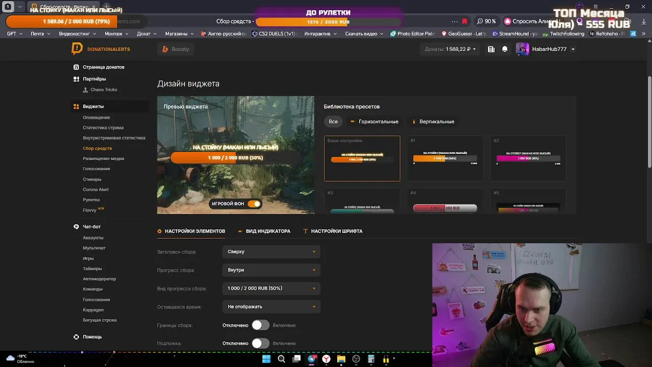Open the CS2 DUELS (1v1) bookmark
The width and height of the screenshot is (652, 367).
[274, 34]
